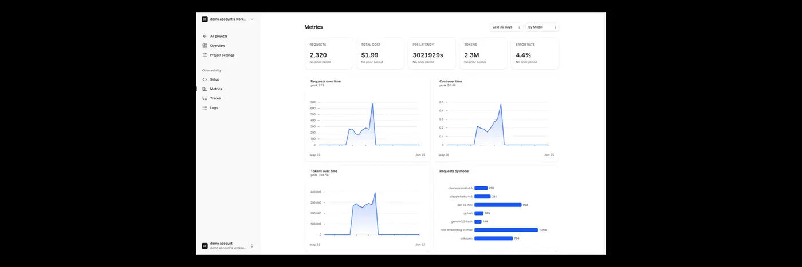This screenshot has height=267, width=802.
Task: Click the Metrics bar chart icon
Action: 205,89
